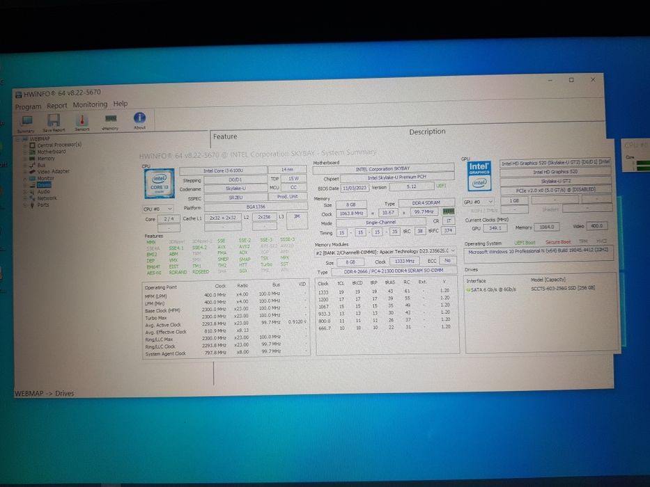
Task: Click the WEBMAP -> Drives status bar
Action: click(45, 393)
